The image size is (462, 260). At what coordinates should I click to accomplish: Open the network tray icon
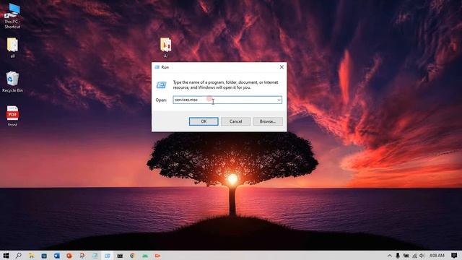(414, 256)
